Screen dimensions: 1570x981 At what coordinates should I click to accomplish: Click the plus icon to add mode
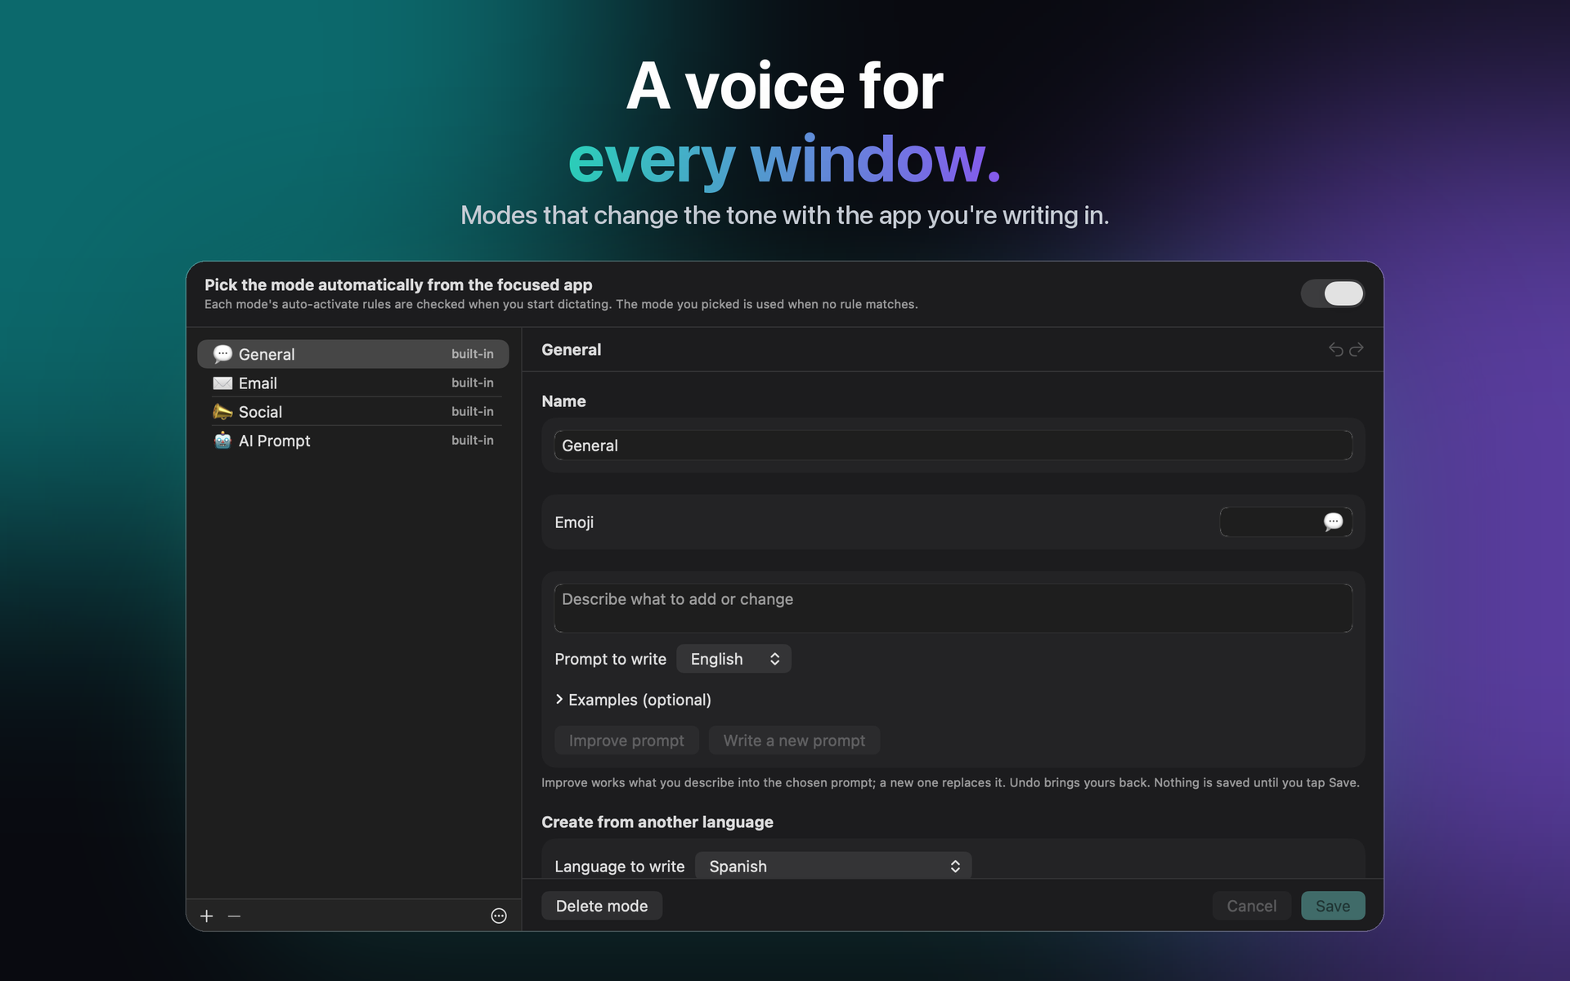pyautogui.click(x=207, y=916)
